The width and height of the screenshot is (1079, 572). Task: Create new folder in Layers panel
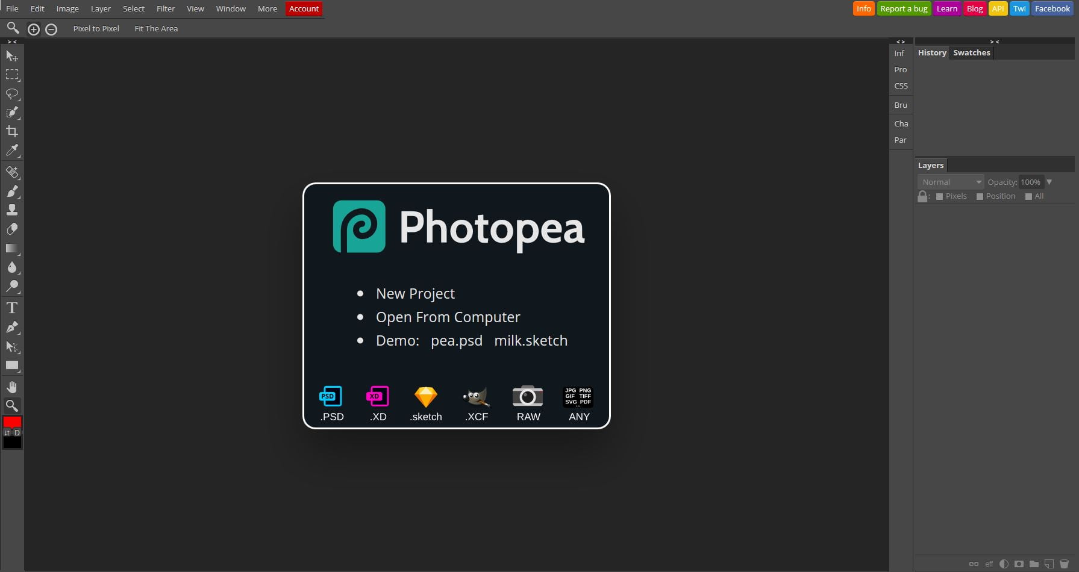(1034, 564)
